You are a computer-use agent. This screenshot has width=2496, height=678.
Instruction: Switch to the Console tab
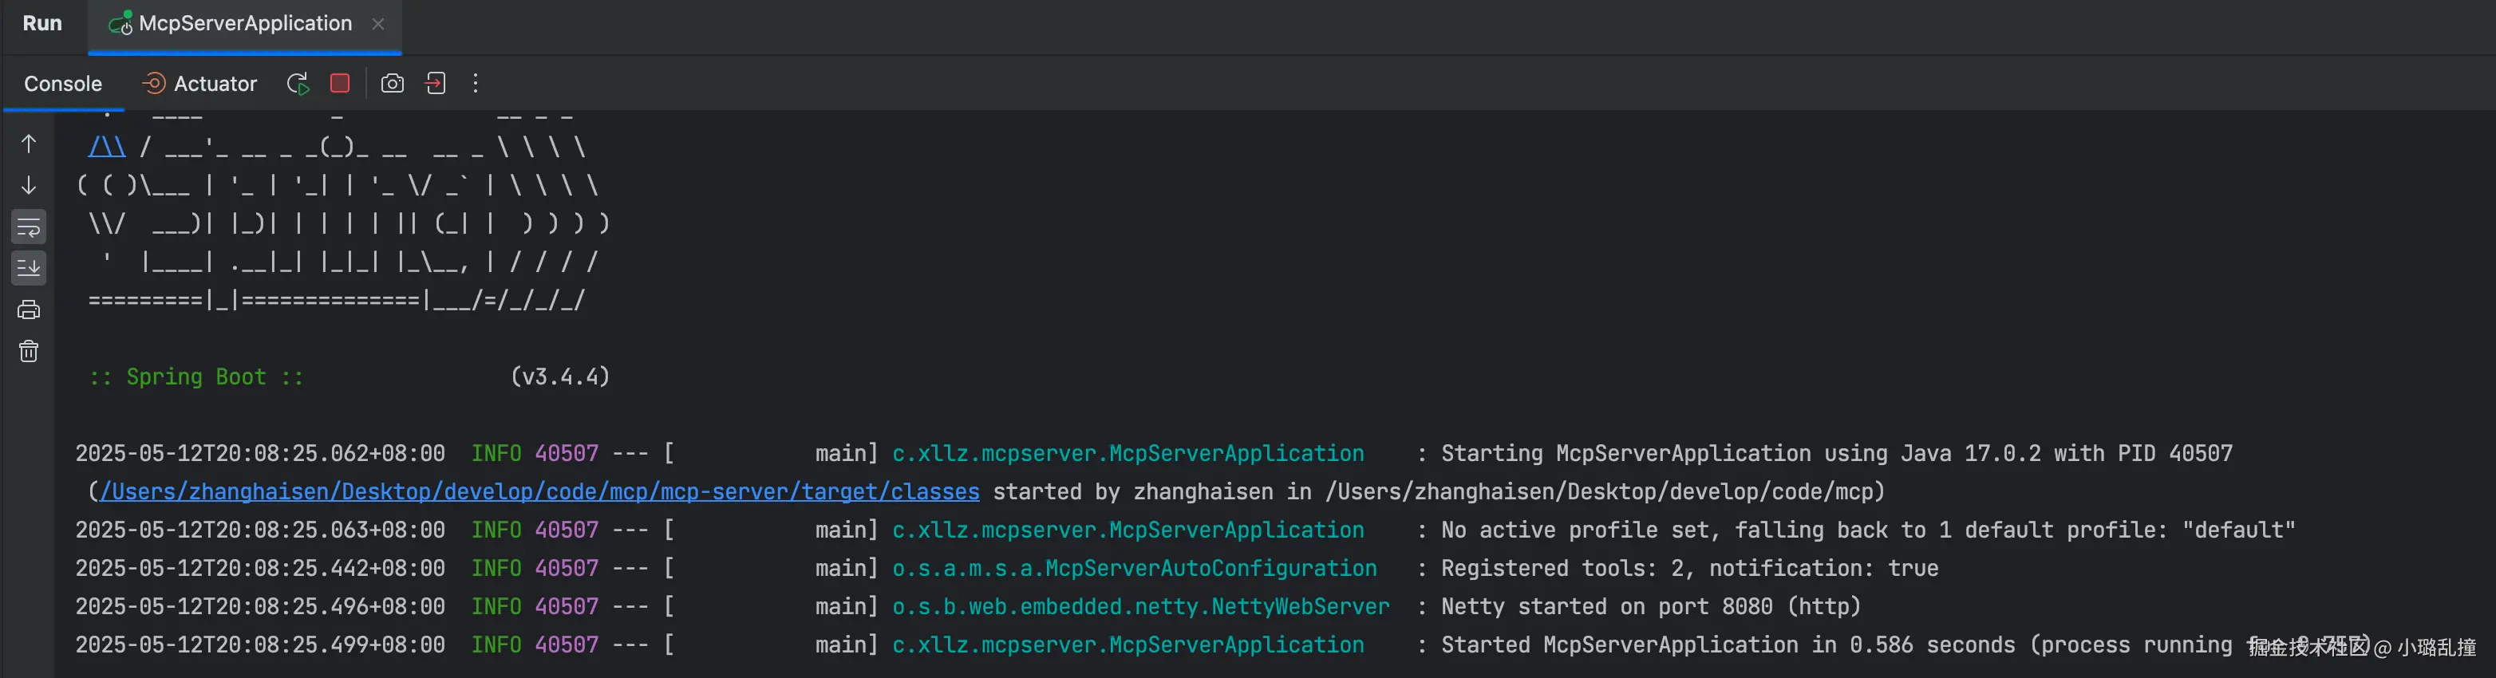coord(63,85)
